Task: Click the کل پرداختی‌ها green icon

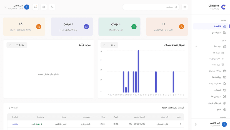Action: 134,27
